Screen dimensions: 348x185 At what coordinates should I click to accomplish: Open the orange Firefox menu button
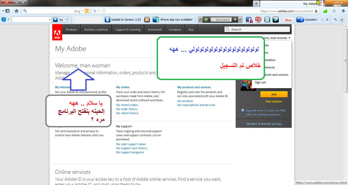336,2
